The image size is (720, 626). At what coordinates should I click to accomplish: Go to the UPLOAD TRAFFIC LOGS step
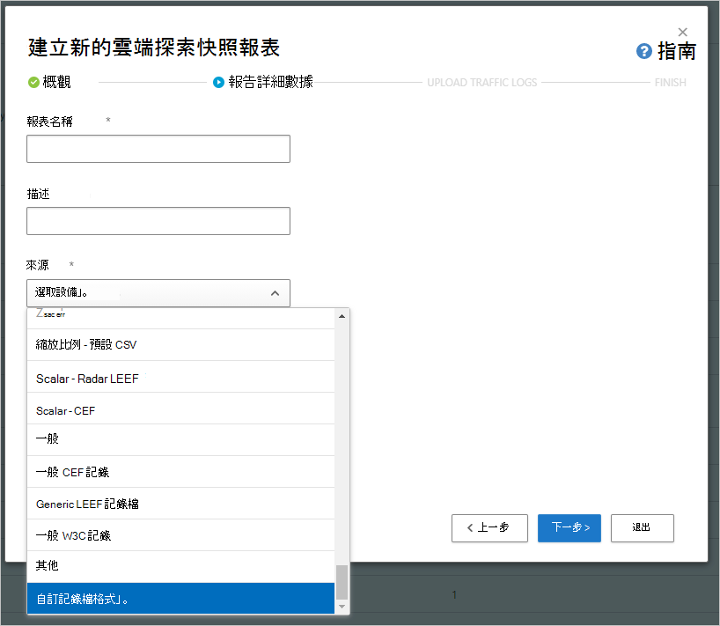click(481, 82)
